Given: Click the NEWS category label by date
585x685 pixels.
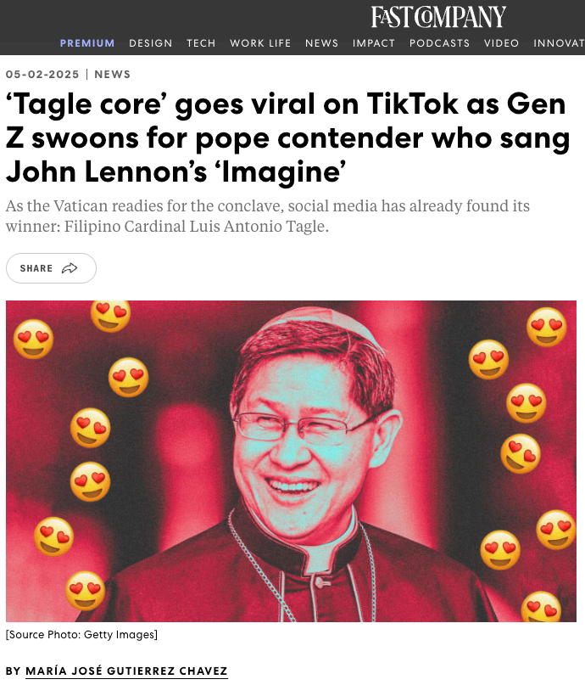Looking at the screenshot, I should 113,74.
